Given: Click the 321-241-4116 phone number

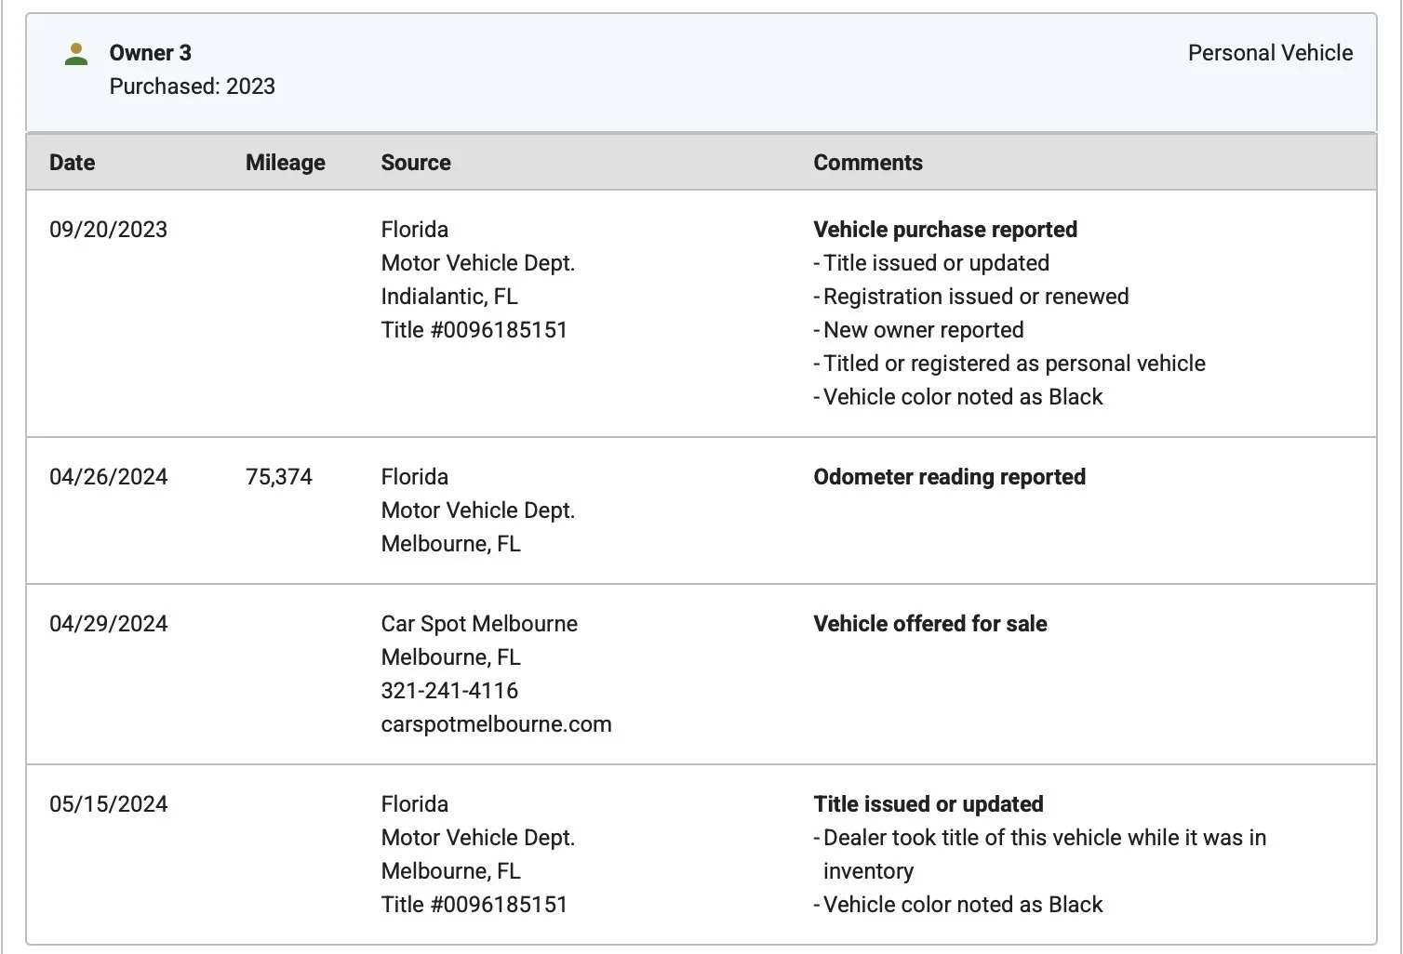Looking at the screenshot, I should 448,691.
